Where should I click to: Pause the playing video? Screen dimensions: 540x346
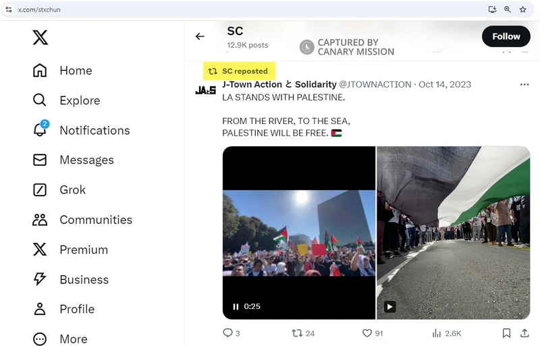coord(236,306)
